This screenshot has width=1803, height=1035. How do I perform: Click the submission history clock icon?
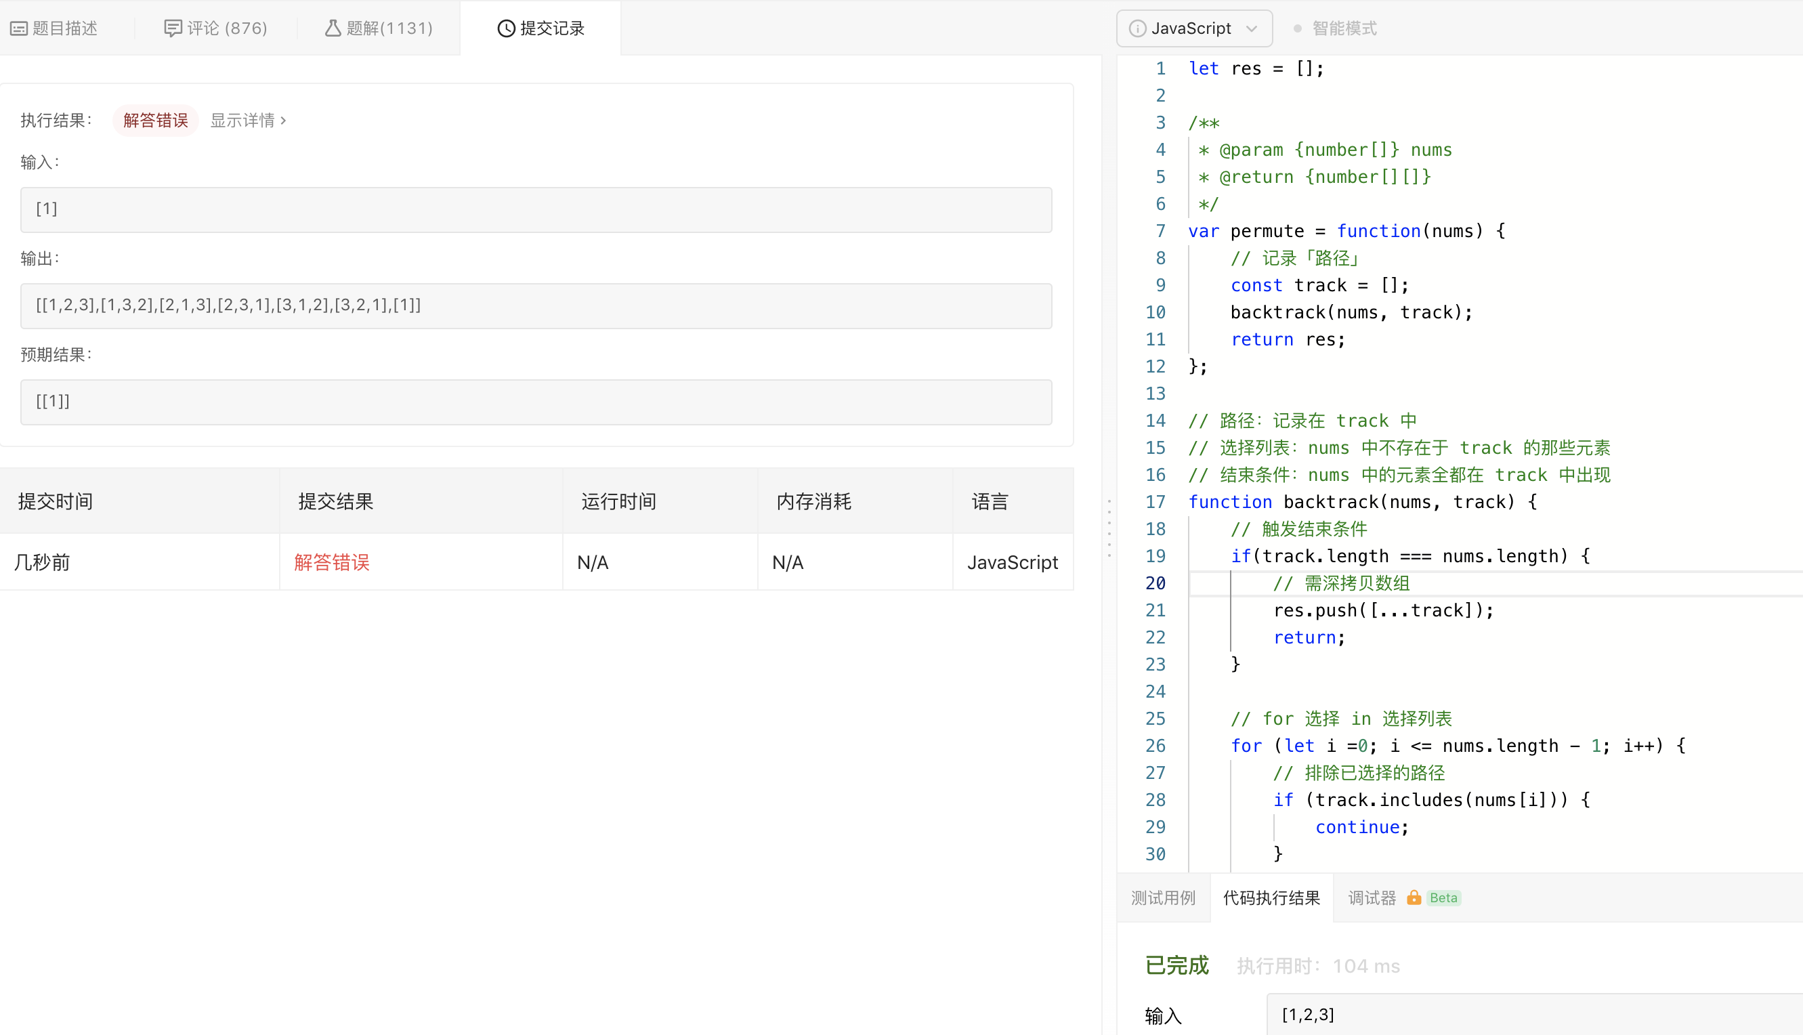click(505, 28)
